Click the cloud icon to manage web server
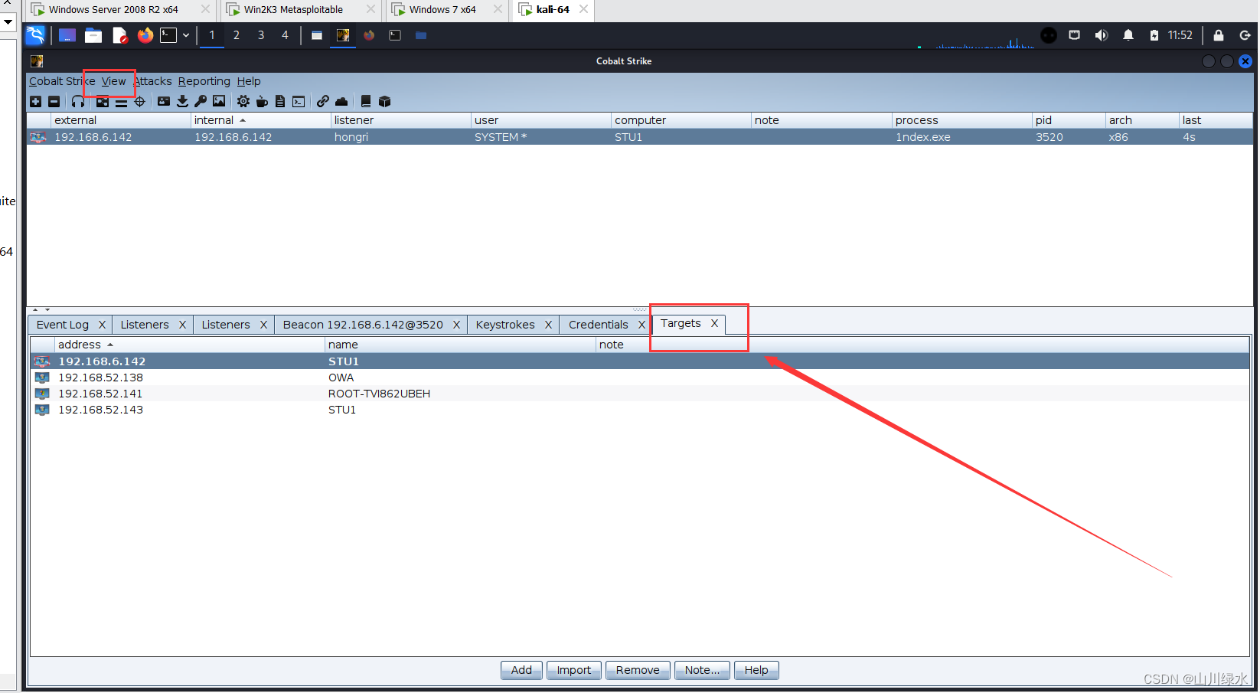 point(341,101)
